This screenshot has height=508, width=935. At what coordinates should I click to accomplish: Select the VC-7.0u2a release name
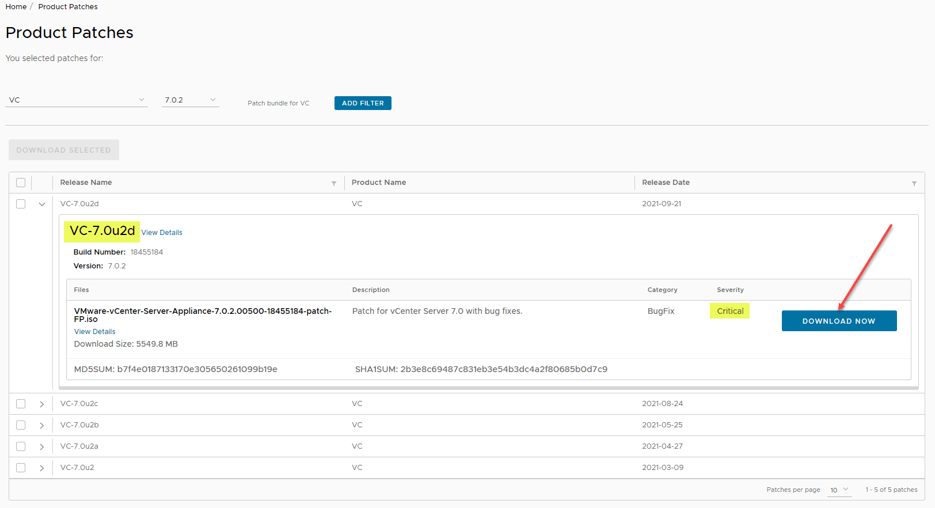pyautogui.click(x=79, y=446)
